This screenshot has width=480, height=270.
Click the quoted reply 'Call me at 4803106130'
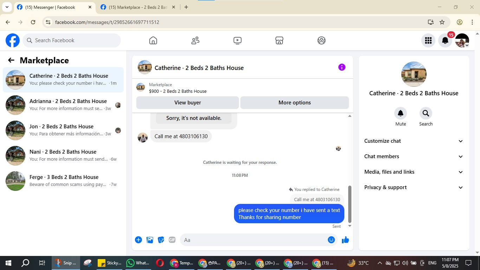click(x=317, y=199)
